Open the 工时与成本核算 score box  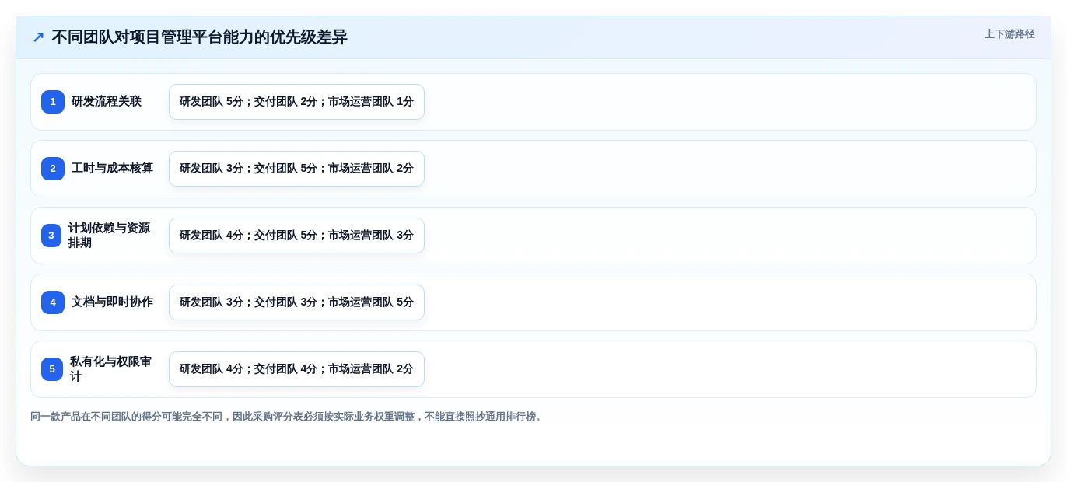[296, 169]
